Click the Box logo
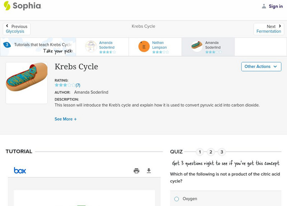Screen dimensions: 287x206 [x=20, y=171]
